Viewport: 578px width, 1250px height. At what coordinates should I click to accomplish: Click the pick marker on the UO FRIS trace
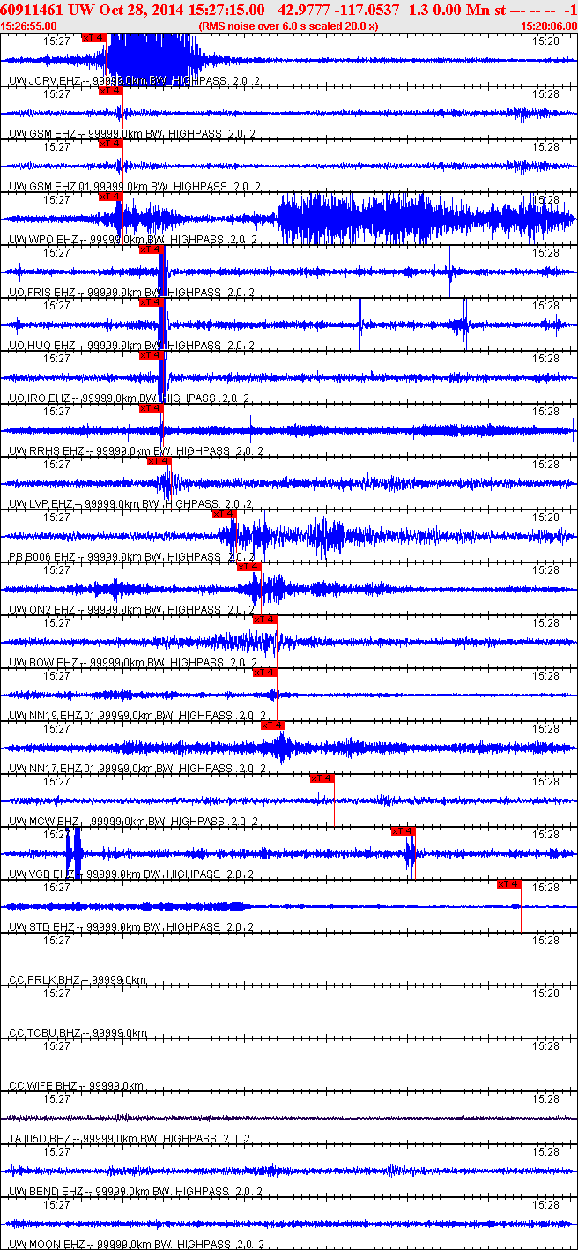pyautogui.click(x=152, y=249)
